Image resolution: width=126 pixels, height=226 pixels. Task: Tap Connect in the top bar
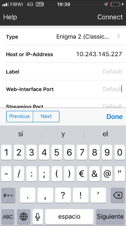pyautogui.click(x=110, y=17)
